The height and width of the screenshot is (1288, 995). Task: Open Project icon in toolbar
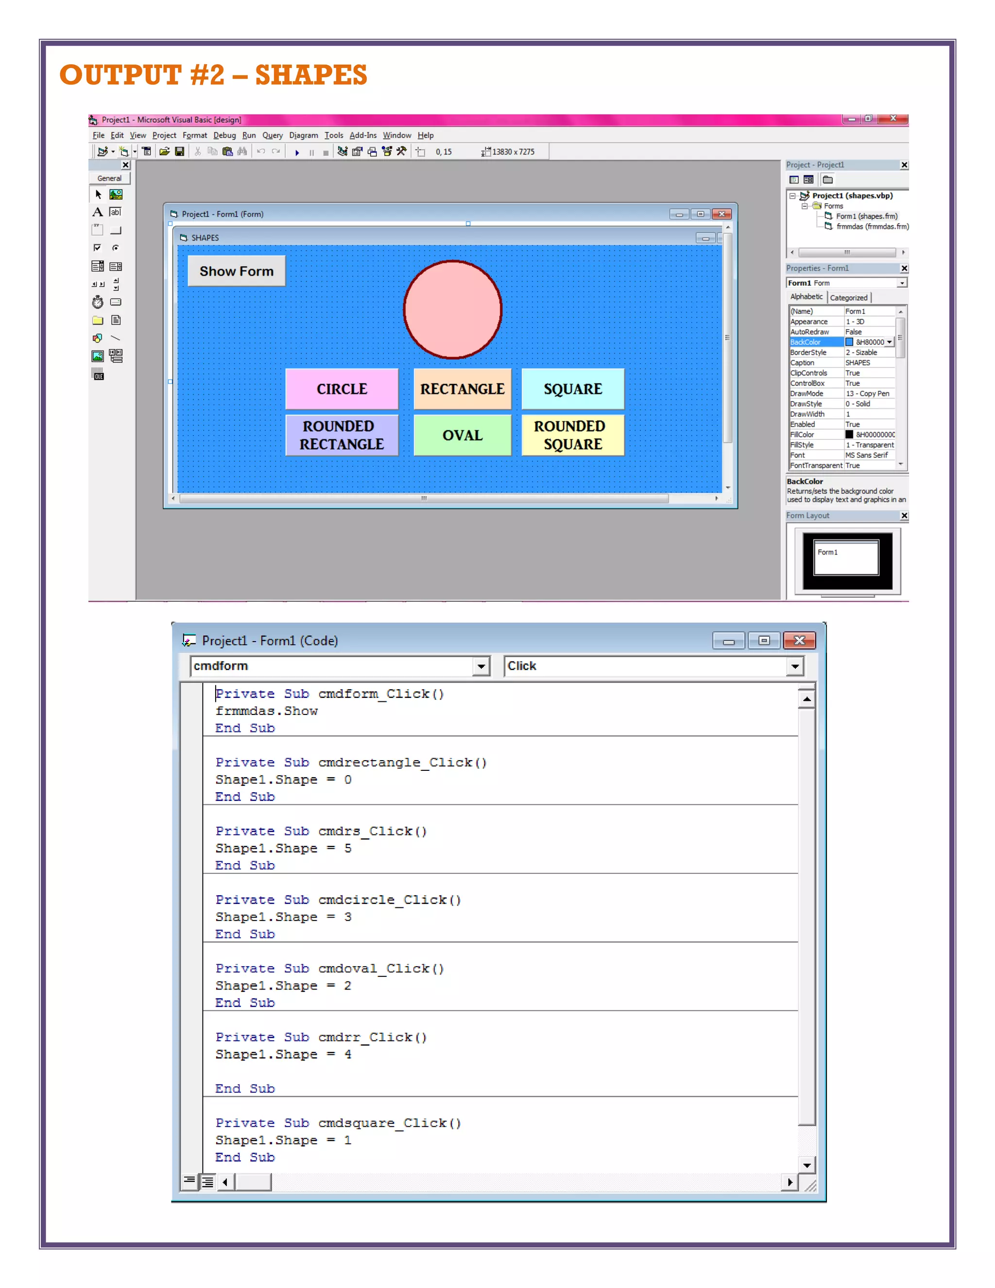(x=165, y=152)
